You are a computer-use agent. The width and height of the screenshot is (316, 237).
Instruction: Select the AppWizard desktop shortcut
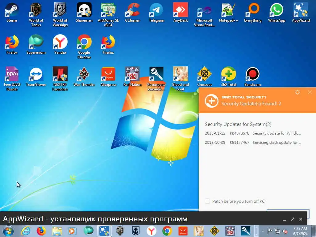tap(301, 12)
